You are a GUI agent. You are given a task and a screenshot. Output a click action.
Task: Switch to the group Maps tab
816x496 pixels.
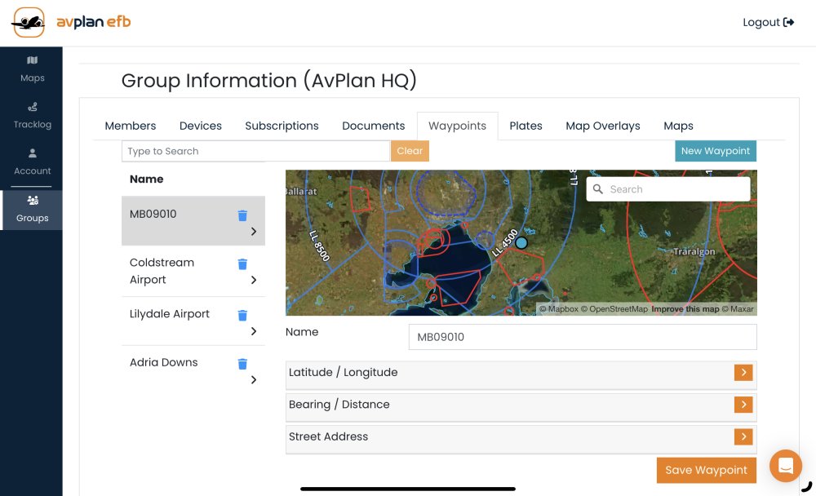(678, 126)
